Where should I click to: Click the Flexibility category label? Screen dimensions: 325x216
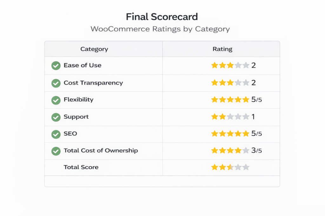point(78,100)
